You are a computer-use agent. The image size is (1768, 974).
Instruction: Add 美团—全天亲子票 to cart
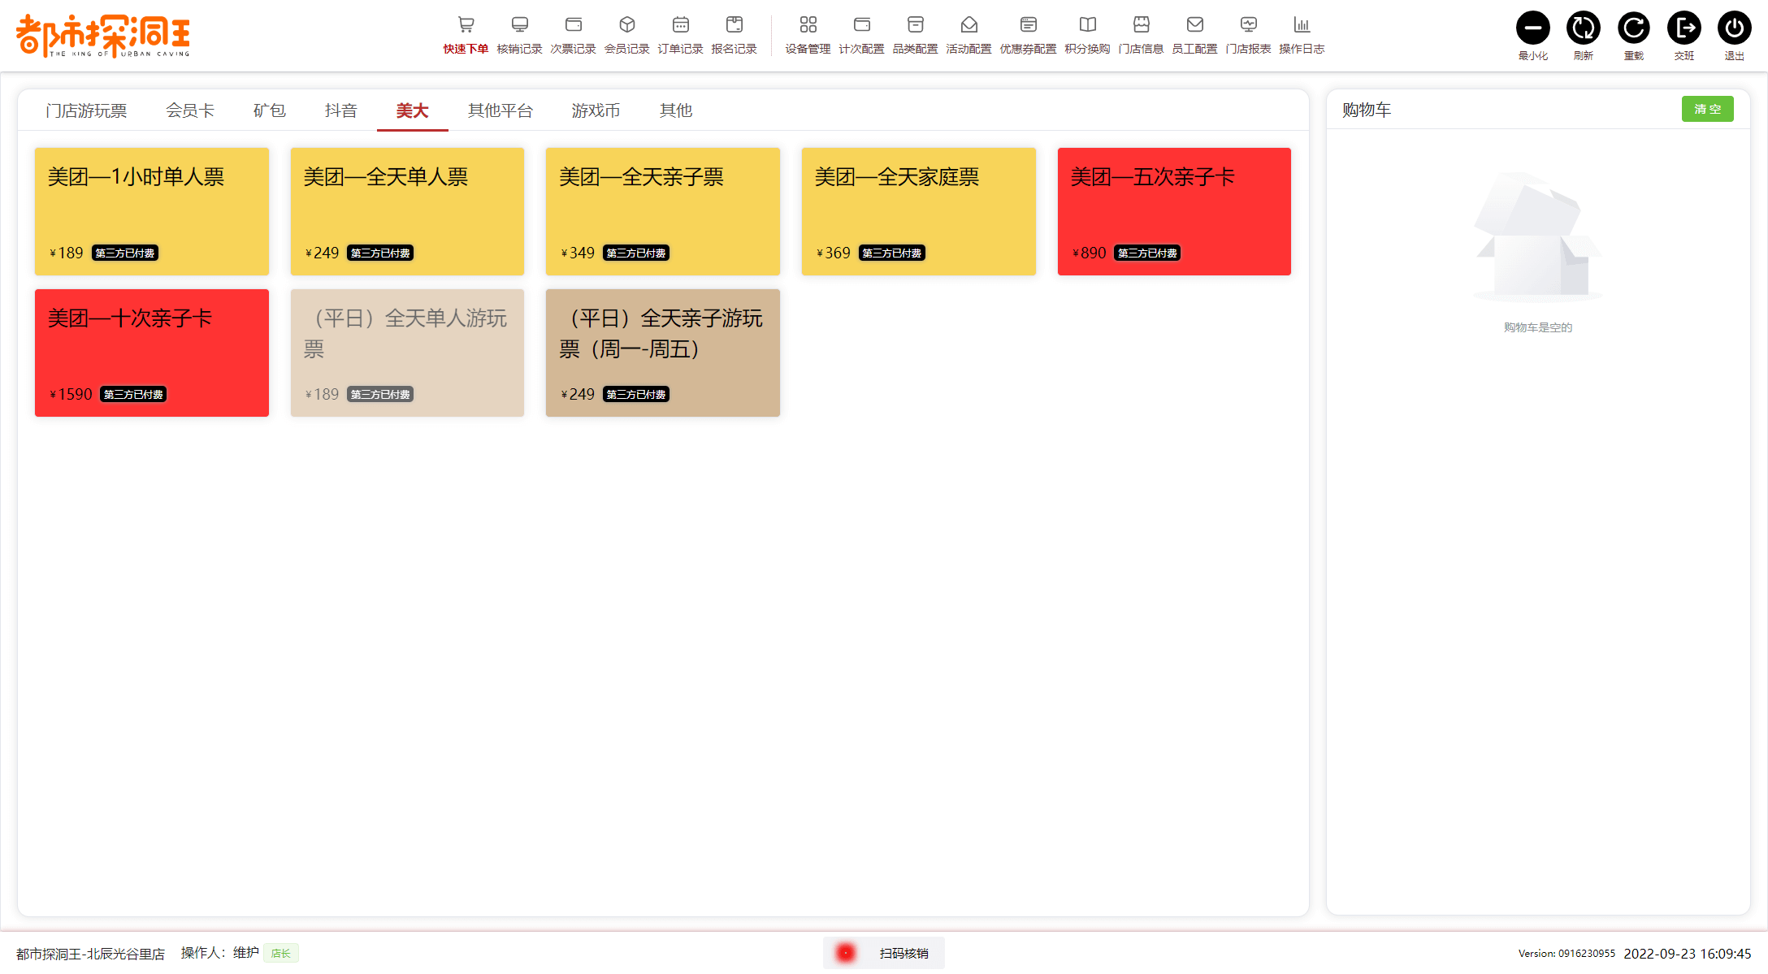point(663,211)
